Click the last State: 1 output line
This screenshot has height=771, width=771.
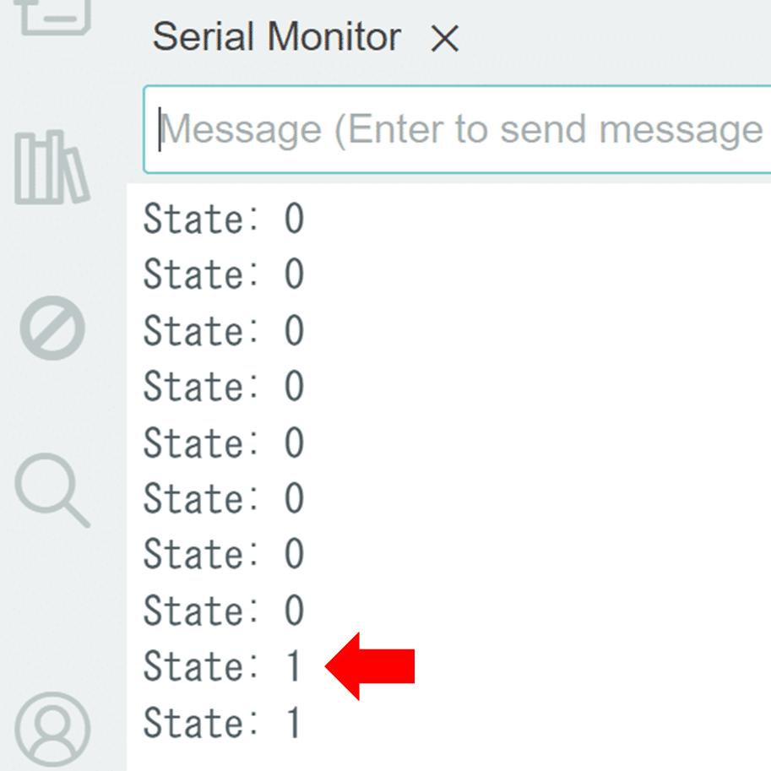pos(222,722)
